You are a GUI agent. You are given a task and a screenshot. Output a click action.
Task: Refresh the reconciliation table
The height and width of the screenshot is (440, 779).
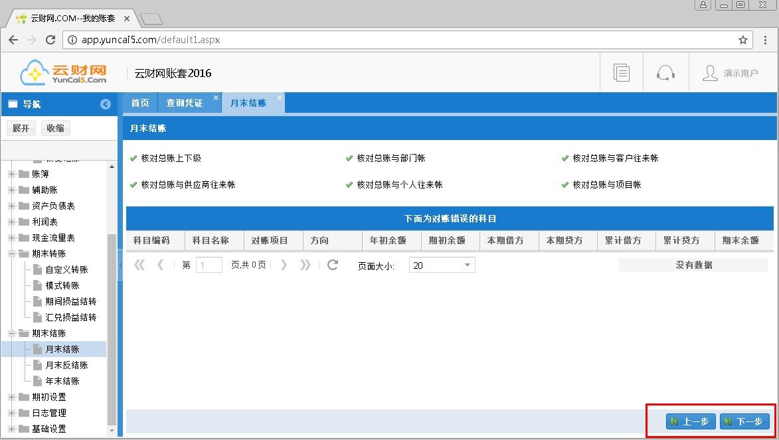point(333,265)
